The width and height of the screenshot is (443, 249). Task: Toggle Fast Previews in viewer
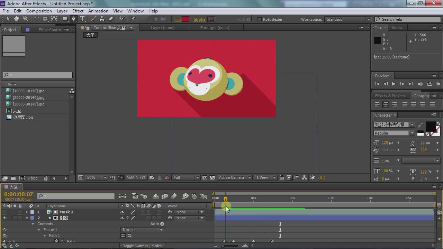[289, 178]
